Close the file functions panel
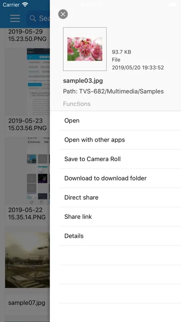The height and width of the screenshot is (322, 181). 63,14
